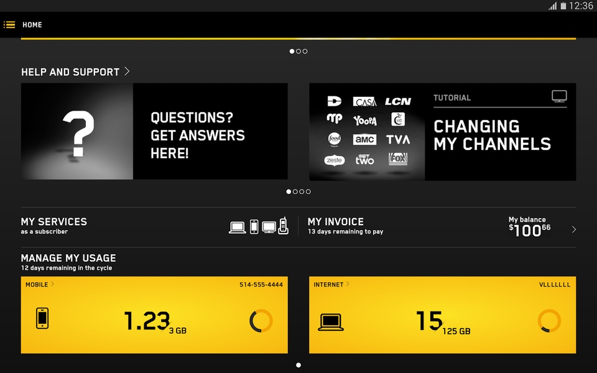Tap the VLLLLLLL account identifier
The height and width of the screenshot is (373, 597).
555,285
